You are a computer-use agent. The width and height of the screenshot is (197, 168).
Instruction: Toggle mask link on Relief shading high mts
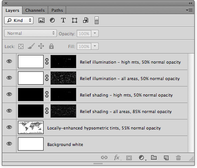[47, 94]
